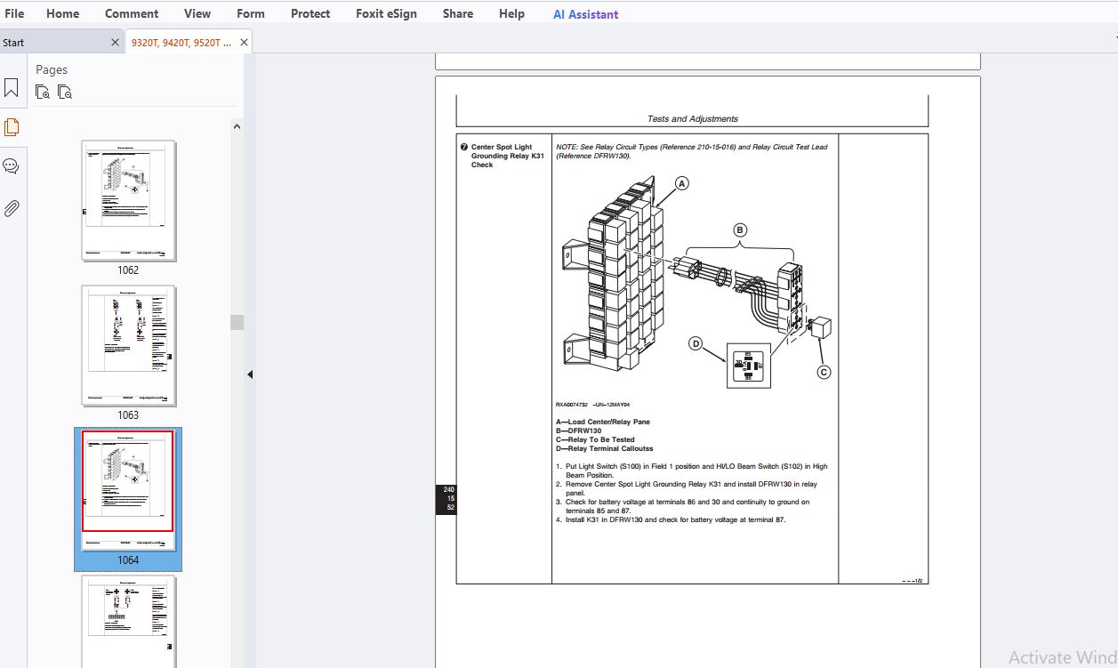1118x668 pixels.
Task: Open the Help ribbon tab
Action: [511, 13]
